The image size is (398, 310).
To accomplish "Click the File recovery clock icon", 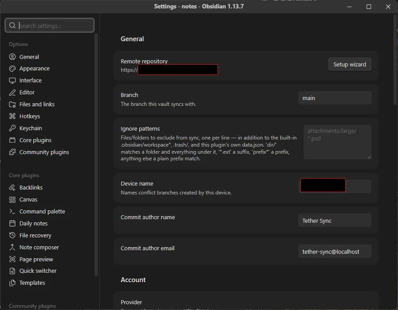I will [12, 235].
